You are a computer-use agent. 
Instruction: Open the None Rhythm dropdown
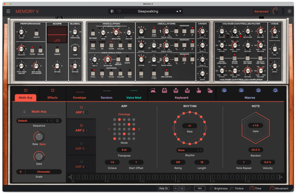point(190,150)
